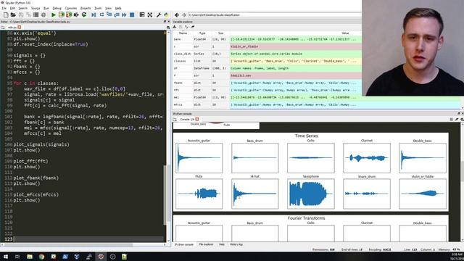Toggle fullscreen mode icon

point(150,14)
